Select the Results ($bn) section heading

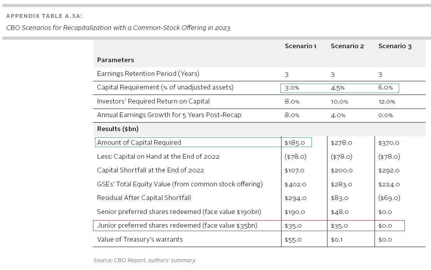118,129
